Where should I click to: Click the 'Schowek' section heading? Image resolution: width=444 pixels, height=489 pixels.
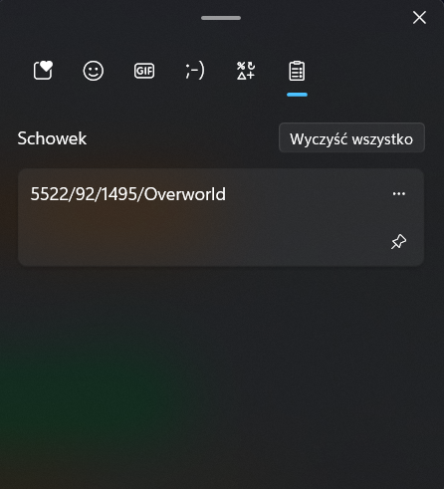52,138
